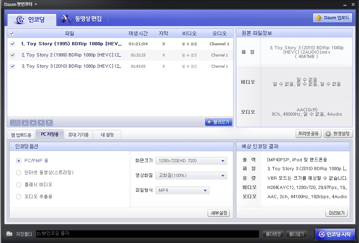Screen dimensions: 359x243
Task: Click the 폴더변경 change folder button
Action: [273, 234]
